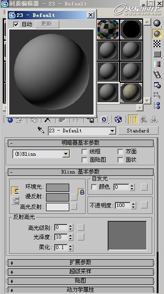Close the 23 - Default preview window
The image size is (164, 294).
[x=91, y=15]
